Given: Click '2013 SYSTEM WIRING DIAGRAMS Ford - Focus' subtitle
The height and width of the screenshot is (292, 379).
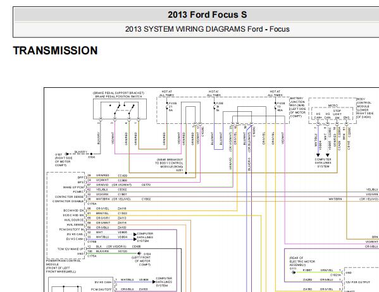Looking at the screenshot, I should [x=207, y=29].
